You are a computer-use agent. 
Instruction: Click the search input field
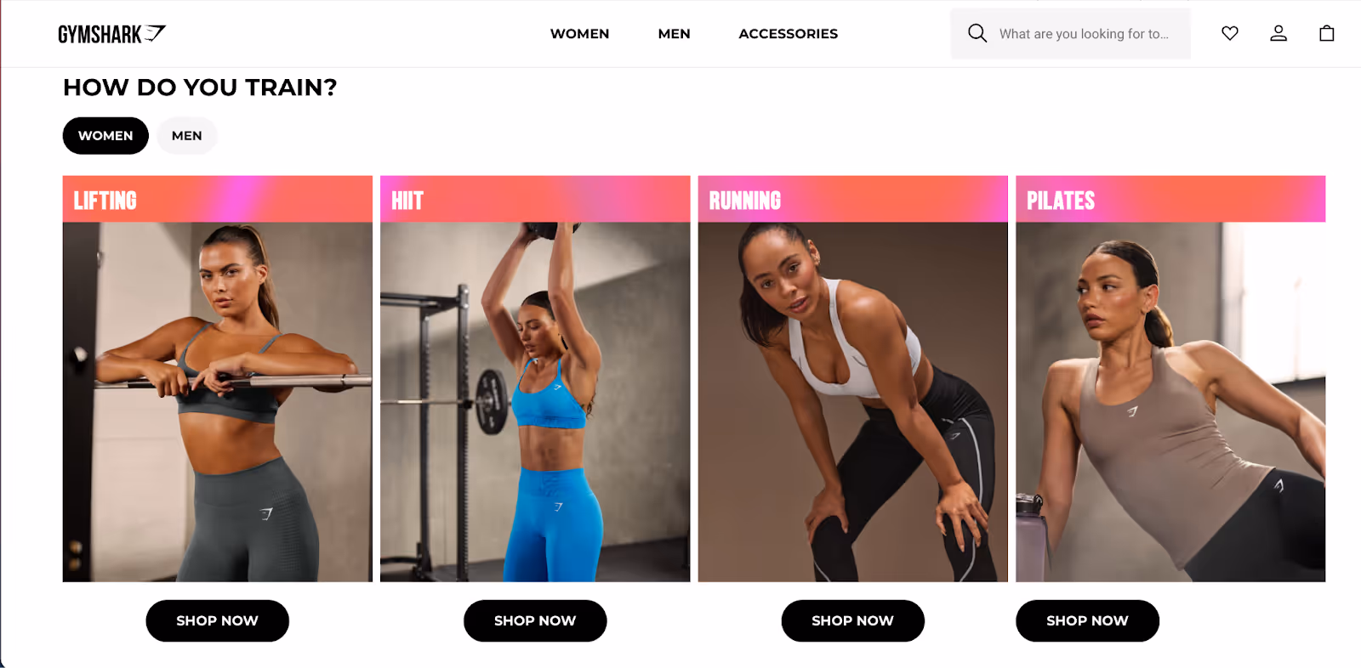pyautogui.click(x=1070, y=34)
